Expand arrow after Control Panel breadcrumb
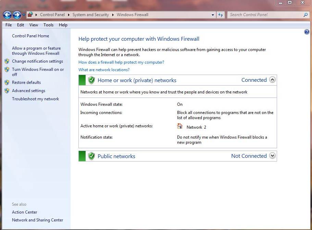 tap(68, 15)
